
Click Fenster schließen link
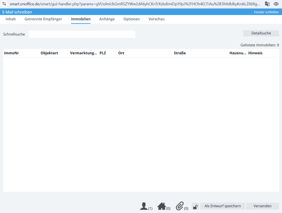pyautogui.click(x=266, y=12)
